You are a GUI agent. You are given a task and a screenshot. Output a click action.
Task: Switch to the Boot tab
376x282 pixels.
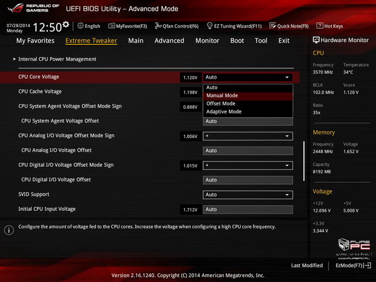237,40
